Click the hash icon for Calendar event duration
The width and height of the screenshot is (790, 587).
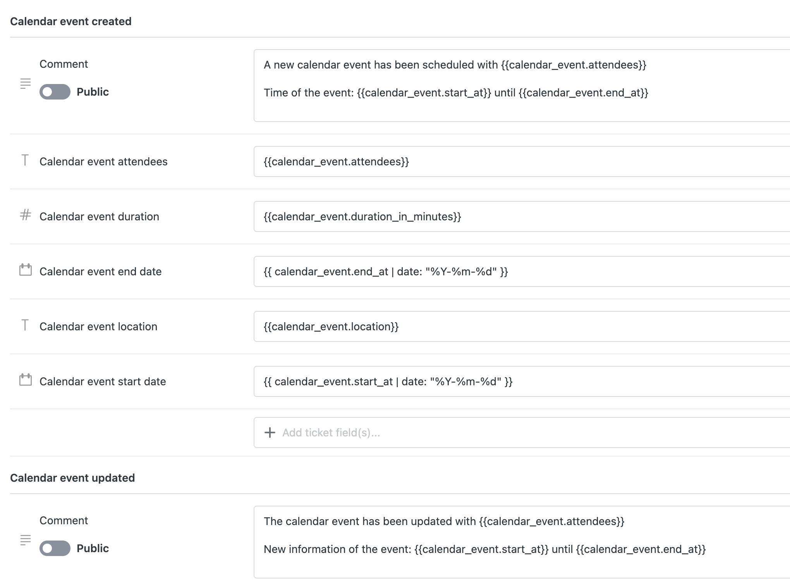tap(25, 215)
